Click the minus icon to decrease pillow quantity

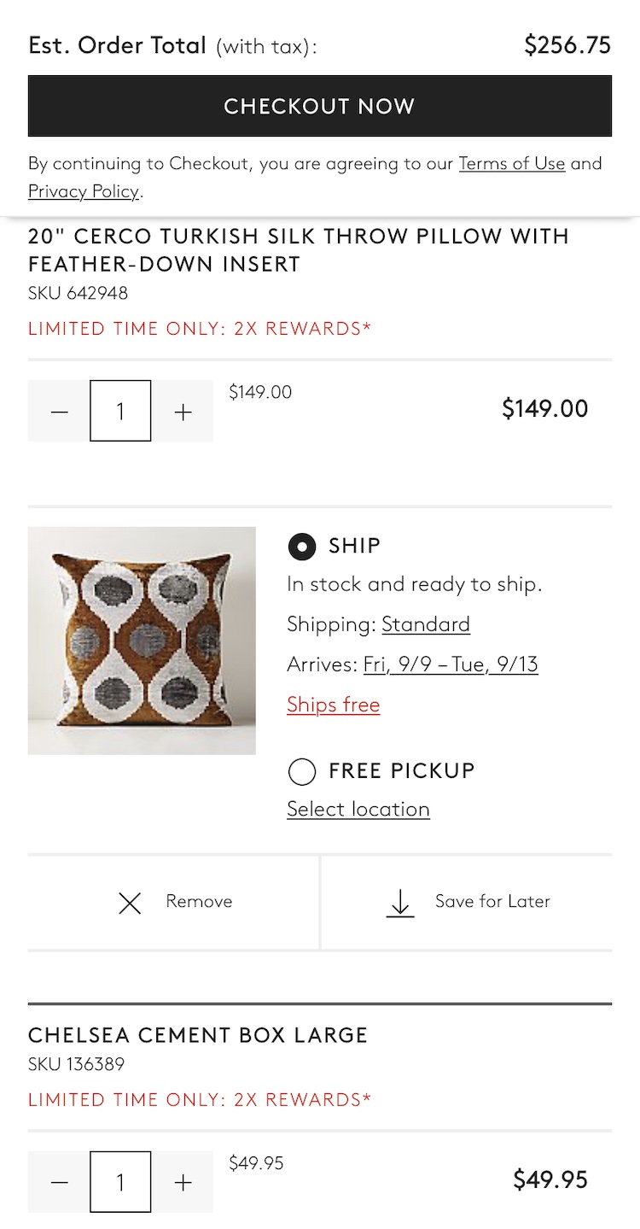59,411
